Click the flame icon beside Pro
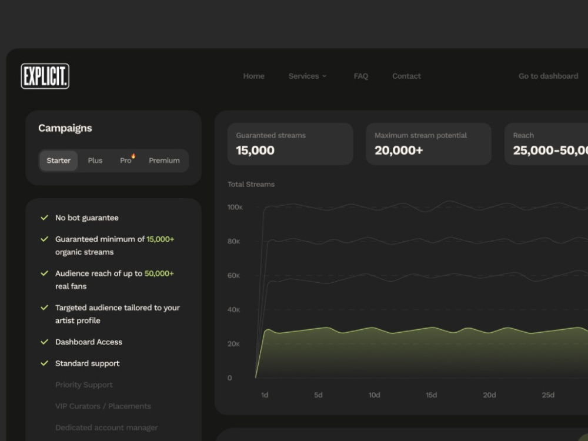 pos(133,156)
